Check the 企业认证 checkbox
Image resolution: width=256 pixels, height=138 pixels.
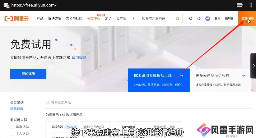[x=12, y=126]
